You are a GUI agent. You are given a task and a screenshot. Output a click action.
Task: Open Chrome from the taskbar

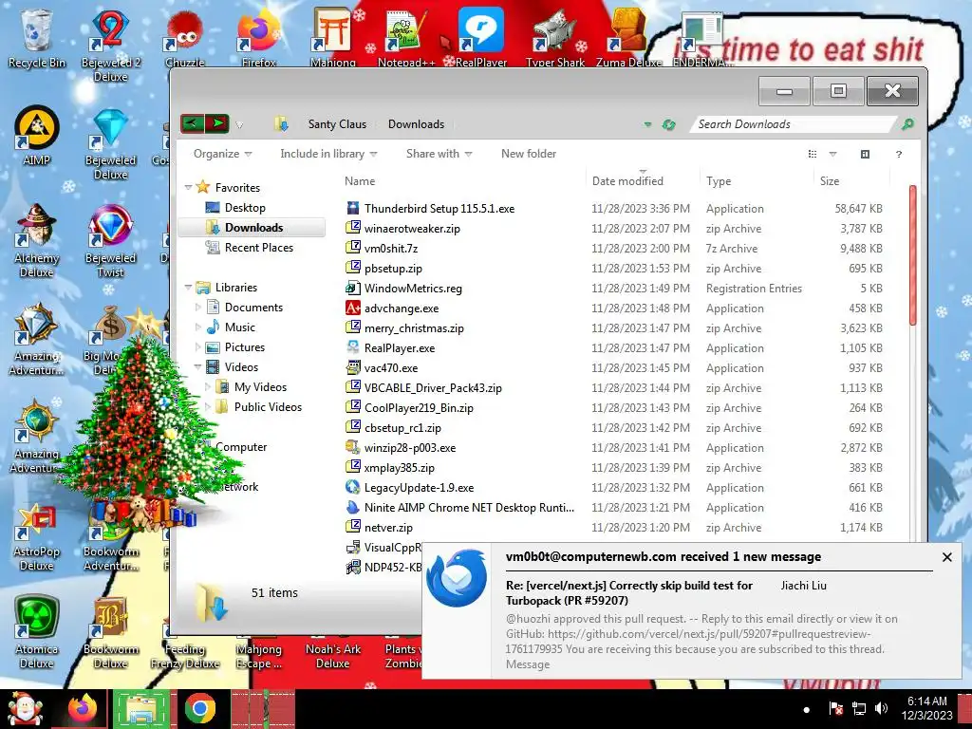click(x=199, y=709)
